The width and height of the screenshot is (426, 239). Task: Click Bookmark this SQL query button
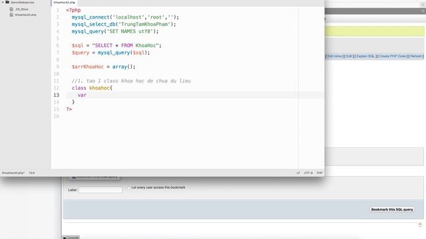(392, 210)
